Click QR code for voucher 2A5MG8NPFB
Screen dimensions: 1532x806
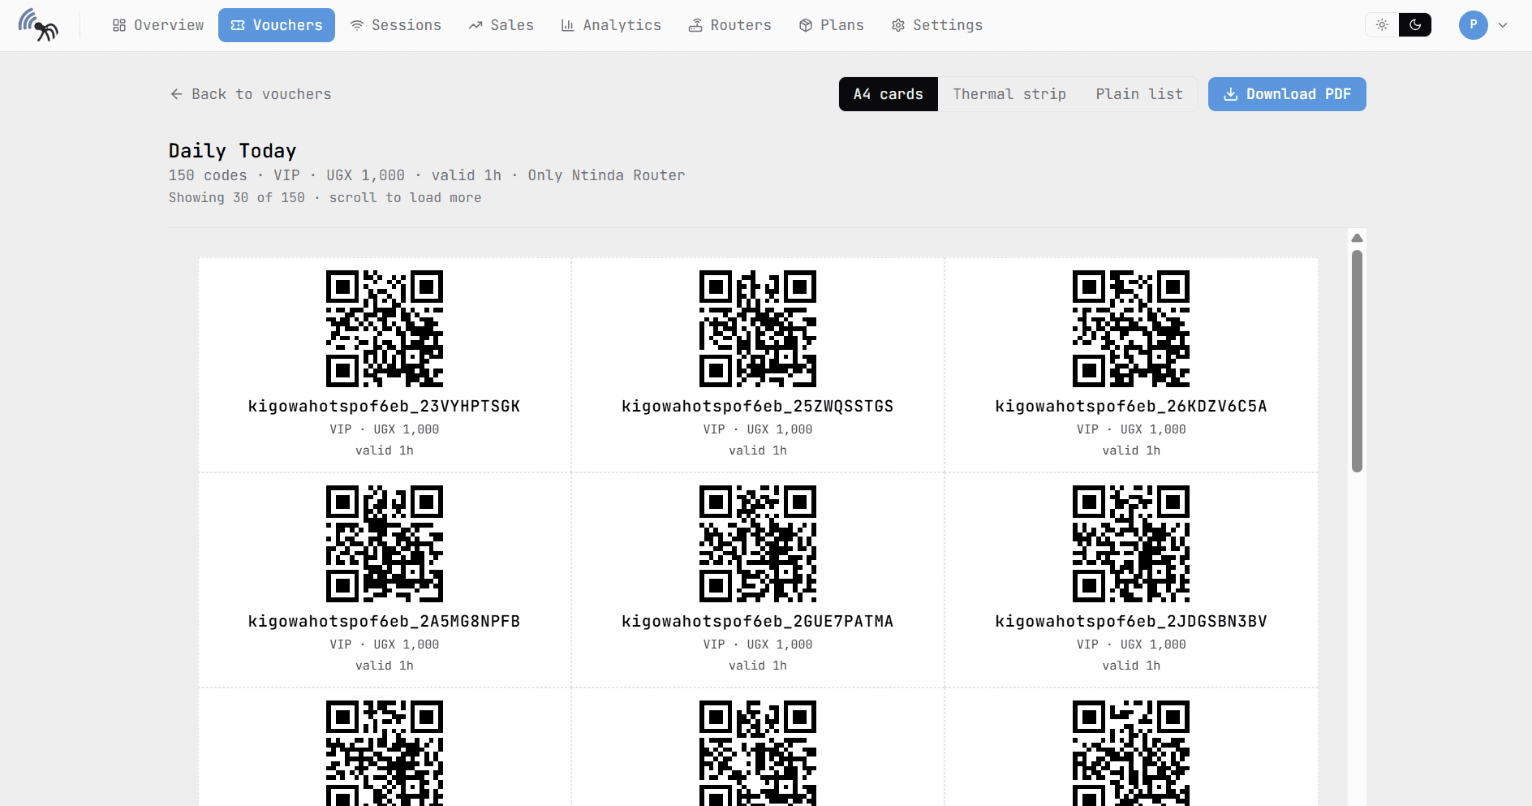(385, 544)
